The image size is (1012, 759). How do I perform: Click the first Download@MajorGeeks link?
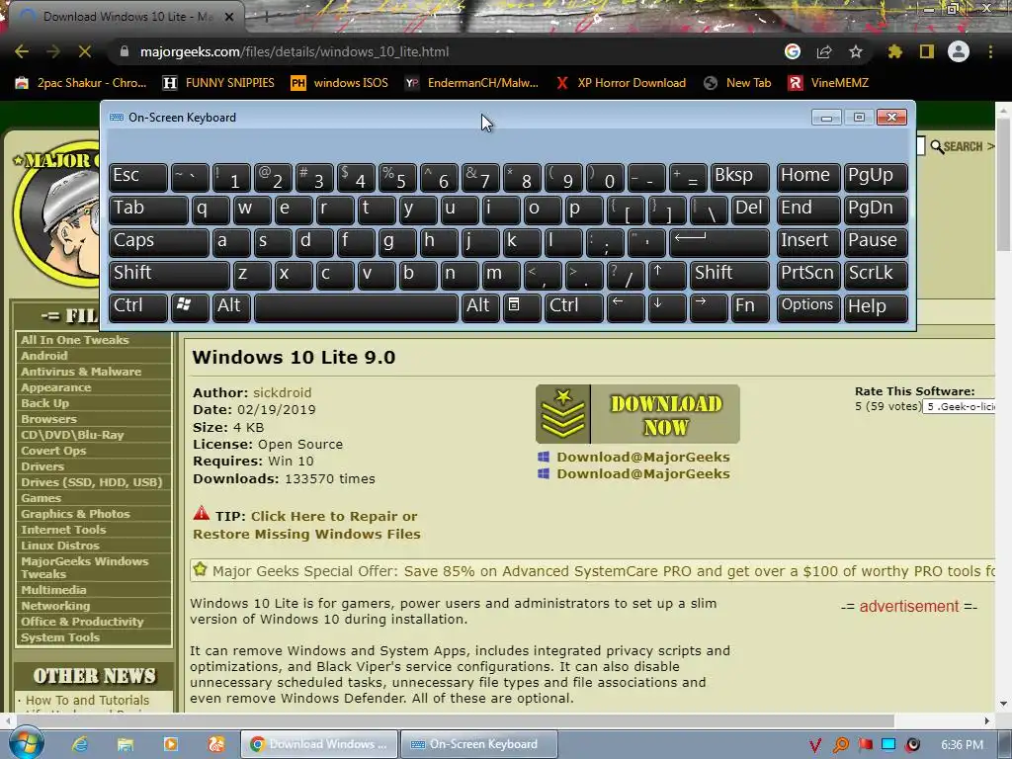point(642,457)
